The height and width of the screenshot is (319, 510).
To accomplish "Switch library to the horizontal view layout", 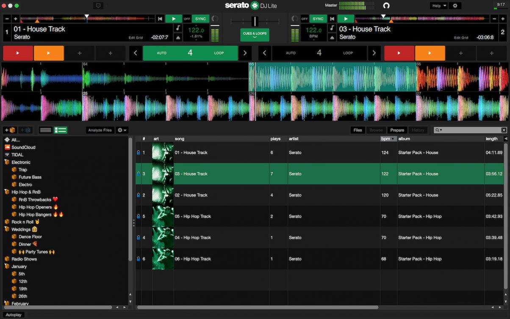I will point(45,130).
